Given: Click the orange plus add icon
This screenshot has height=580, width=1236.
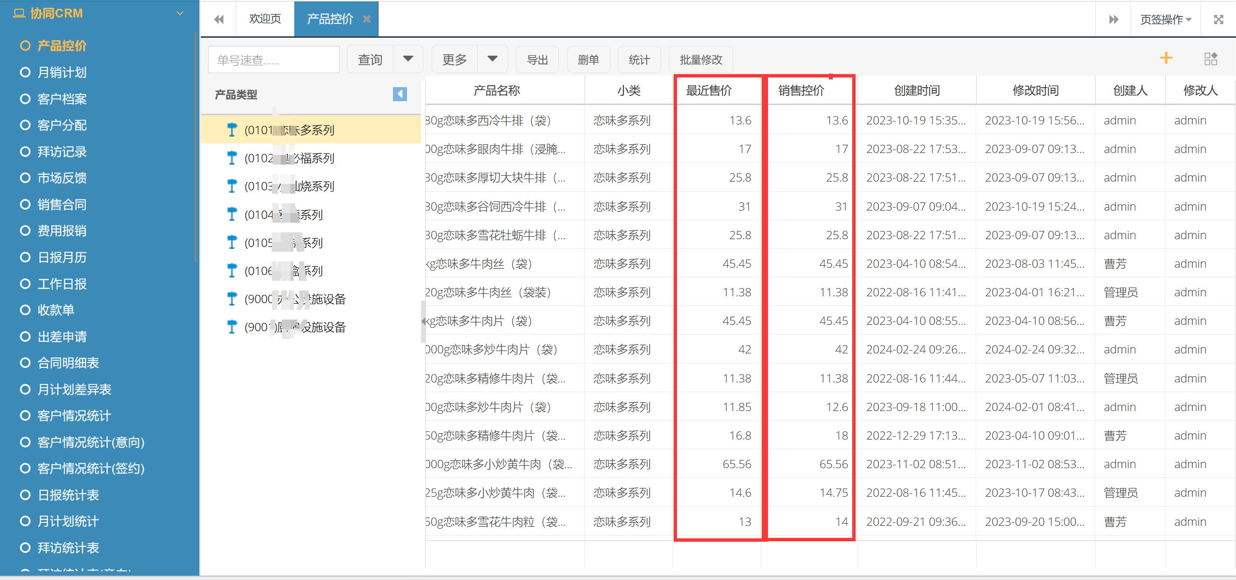Looking at the screenshot, I should point(1166,58).
